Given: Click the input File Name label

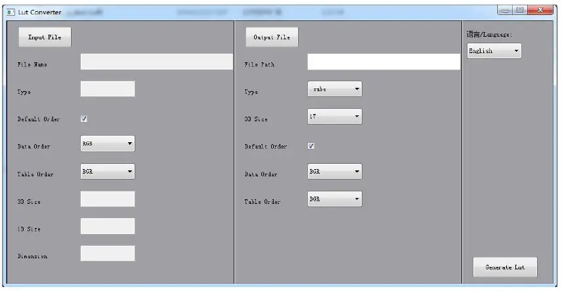Looking at the screenshot, I should click(32, 65).
